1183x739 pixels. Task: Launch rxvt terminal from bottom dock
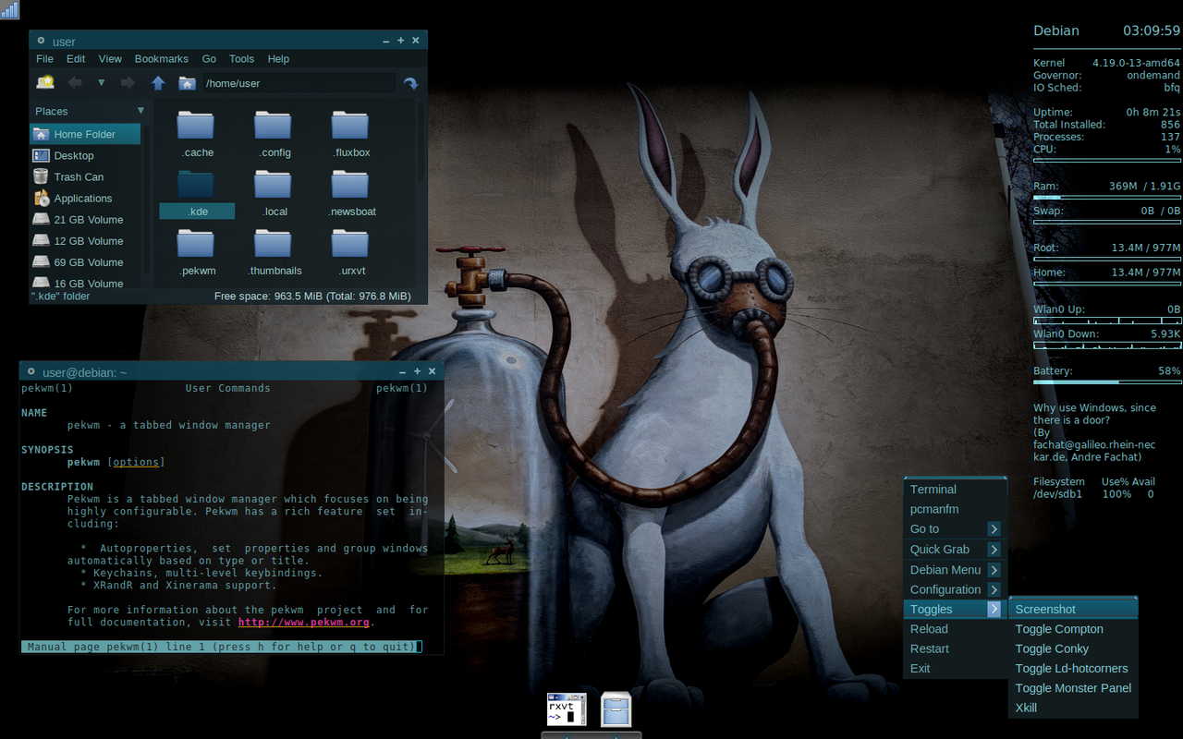(x=567, y=709)
